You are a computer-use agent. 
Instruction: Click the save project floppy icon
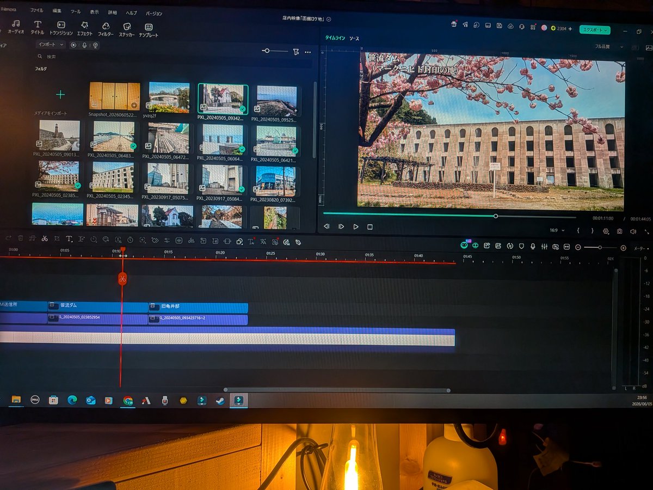pos(499,26)
